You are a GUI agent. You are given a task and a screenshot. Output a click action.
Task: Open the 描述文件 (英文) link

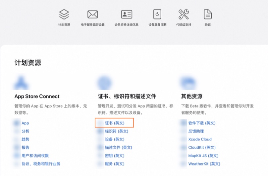pyautogui.click(x=119, y=147)
